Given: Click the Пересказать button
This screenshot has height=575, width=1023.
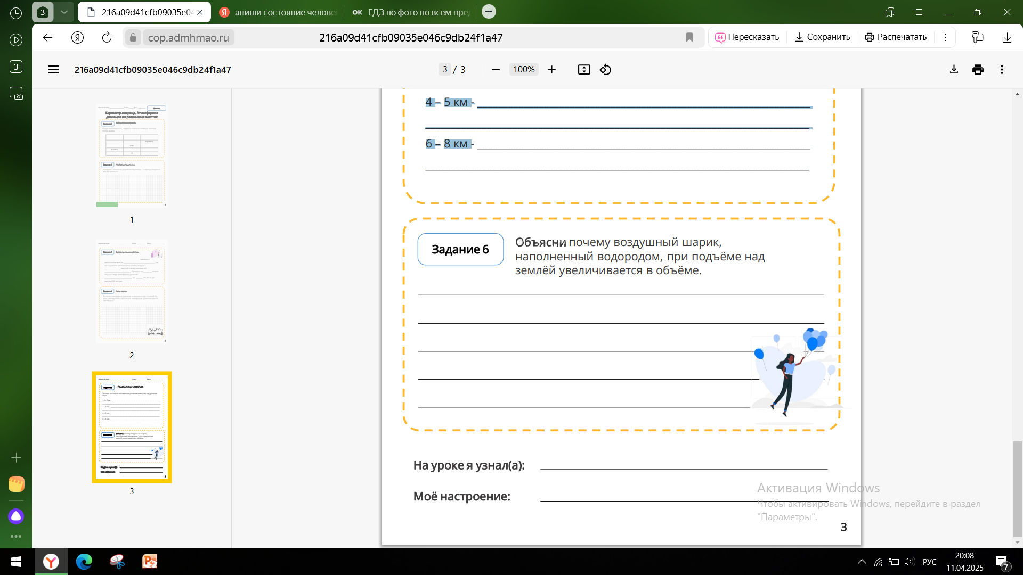Looking at the screenshot, I should pyautogui.click(x=747, y=37).
